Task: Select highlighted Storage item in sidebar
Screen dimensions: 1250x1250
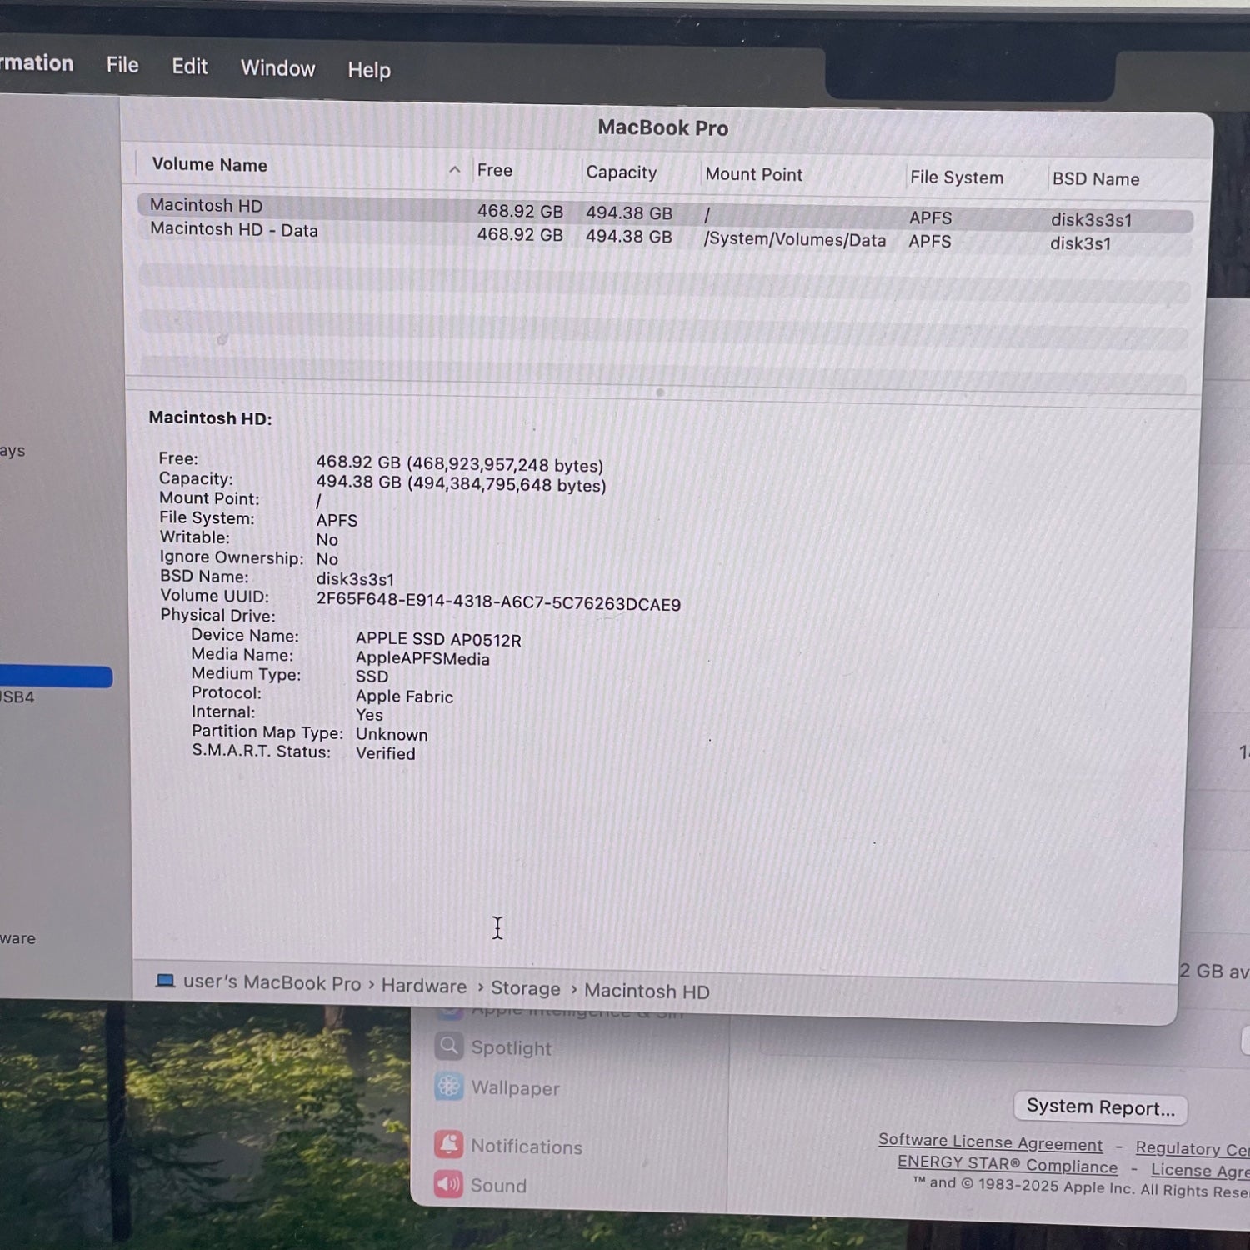Action: (55, 677)
